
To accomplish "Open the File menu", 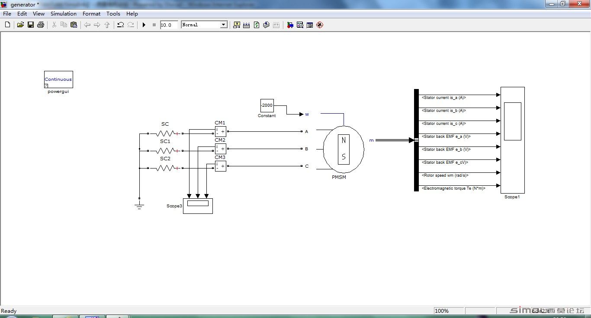I will click(x=7, y=13).
